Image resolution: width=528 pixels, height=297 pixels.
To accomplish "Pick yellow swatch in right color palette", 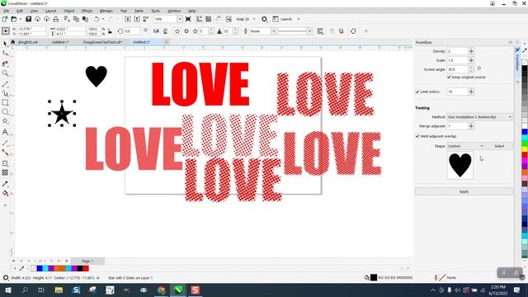I will pos(525,149).
